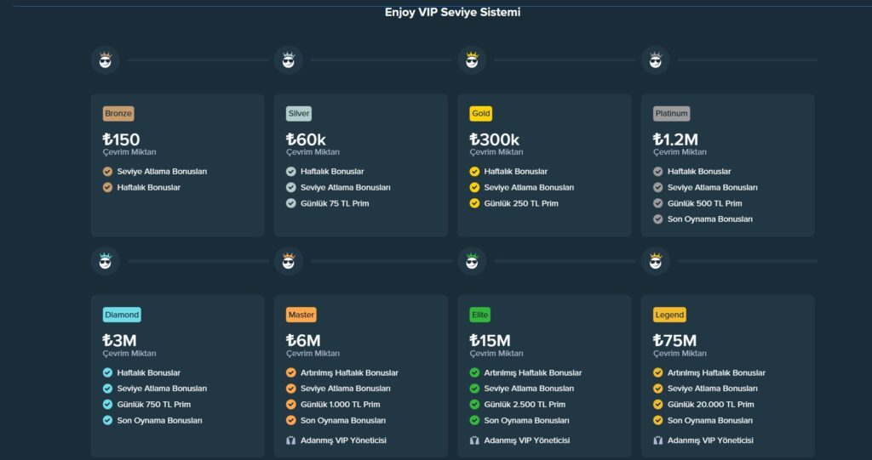
Task: Click the Silver level crown avatar icon
Action: tap(289, 60)
